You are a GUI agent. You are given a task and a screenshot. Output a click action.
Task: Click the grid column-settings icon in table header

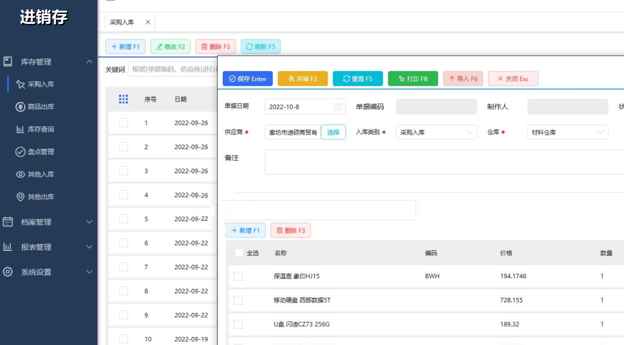124,99
